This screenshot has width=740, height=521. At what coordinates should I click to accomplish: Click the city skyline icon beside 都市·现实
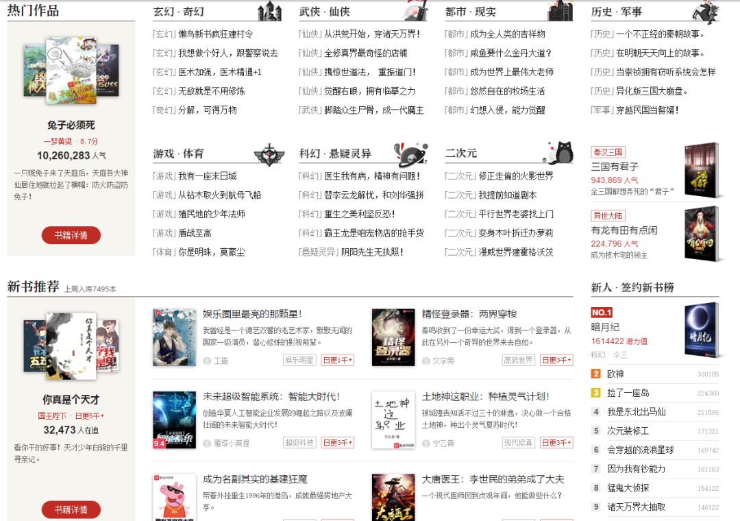[x=560, y=10]
